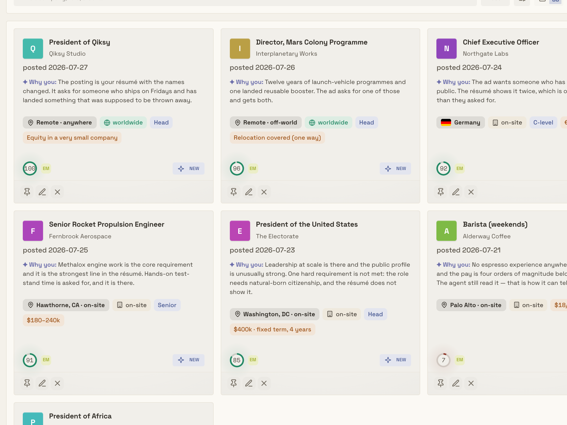
Task: Dismiss the Chief Executive Officer card
Action: (x=471, y=192)
